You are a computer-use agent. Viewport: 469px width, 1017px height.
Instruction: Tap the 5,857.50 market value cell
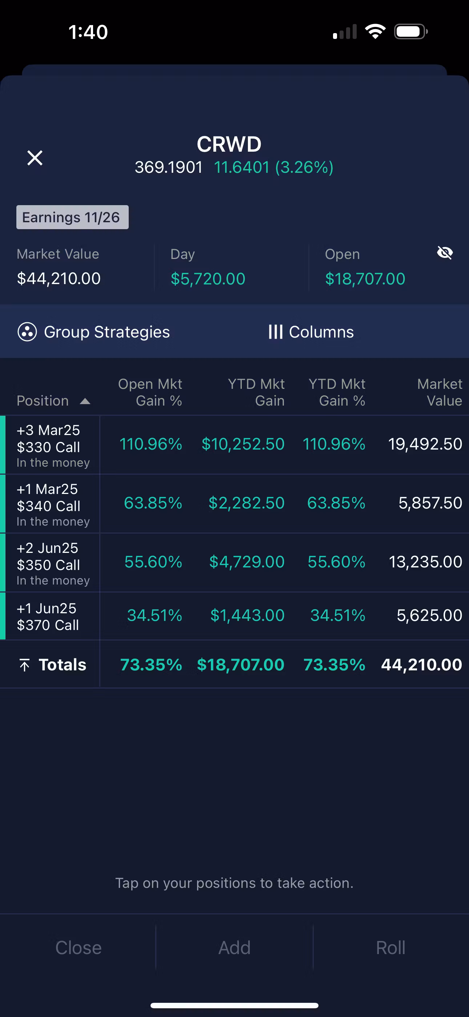coord(430,503)
